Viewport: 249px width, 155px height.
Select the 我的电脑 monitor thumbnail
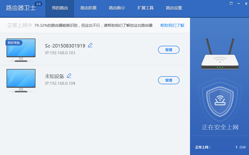pos(21,50)
